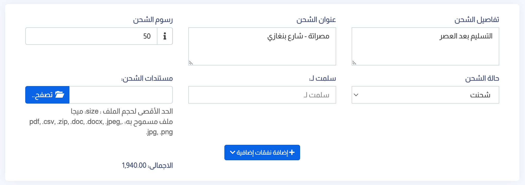Viewport: 525px width, 185px height.
Task: Click inside the تفاصيل الشحن details textarea
Action: pos(425,46)
